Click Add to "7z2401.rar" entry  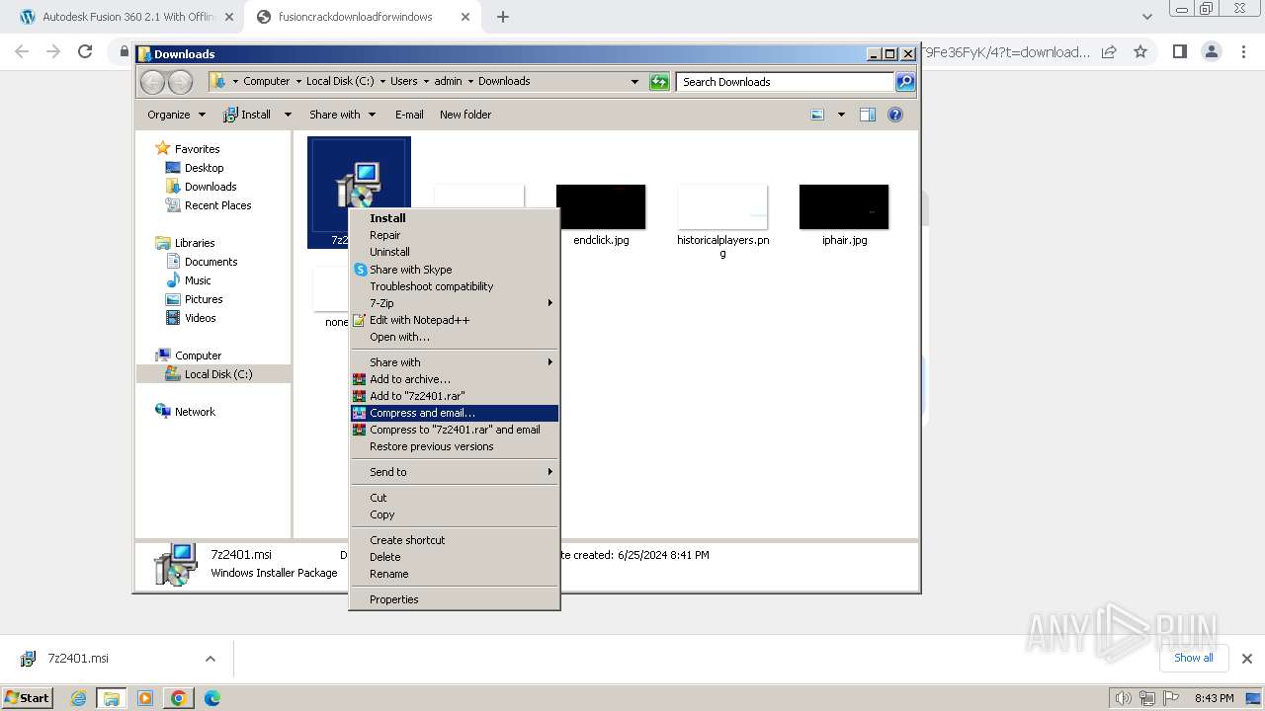tap(455, 396)
